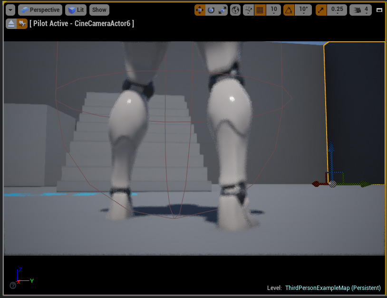Maximize or restore the viewport

(x=379, y=10)
